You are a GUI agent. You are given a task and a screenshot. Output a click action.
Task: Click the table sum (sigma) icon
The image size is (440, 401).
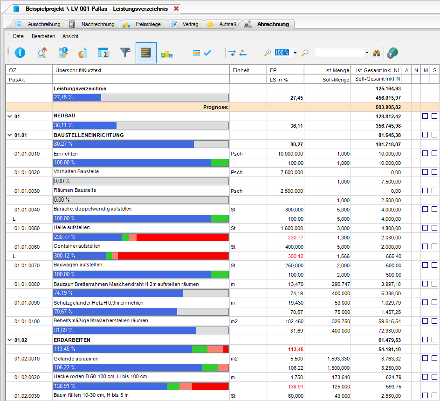point(103,53)
